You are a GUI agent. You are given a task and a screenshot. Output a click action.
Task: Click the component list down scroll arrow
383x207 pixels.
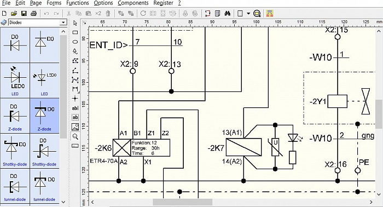(63, 202)
